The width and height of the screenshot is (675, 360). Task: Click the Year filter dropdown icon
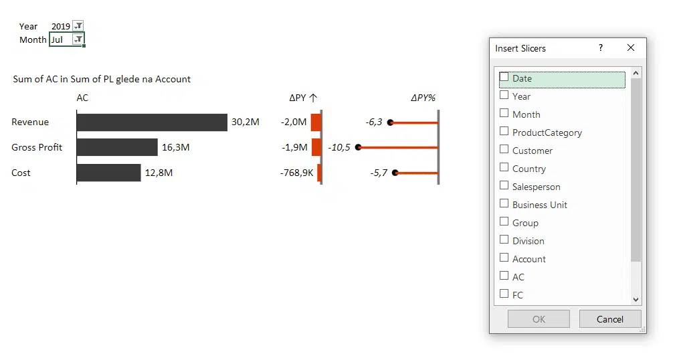pyautogui.click(x=78, y=26)
